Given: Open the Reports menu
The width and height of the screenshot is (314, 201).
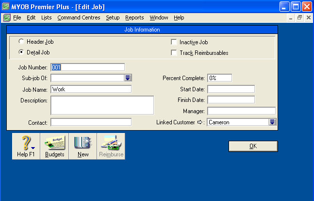Looking at the screenshot, I should [134, 17].
